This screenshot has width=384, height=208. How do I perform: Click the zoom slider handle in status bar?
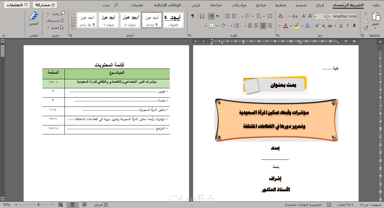coord(39,205)
